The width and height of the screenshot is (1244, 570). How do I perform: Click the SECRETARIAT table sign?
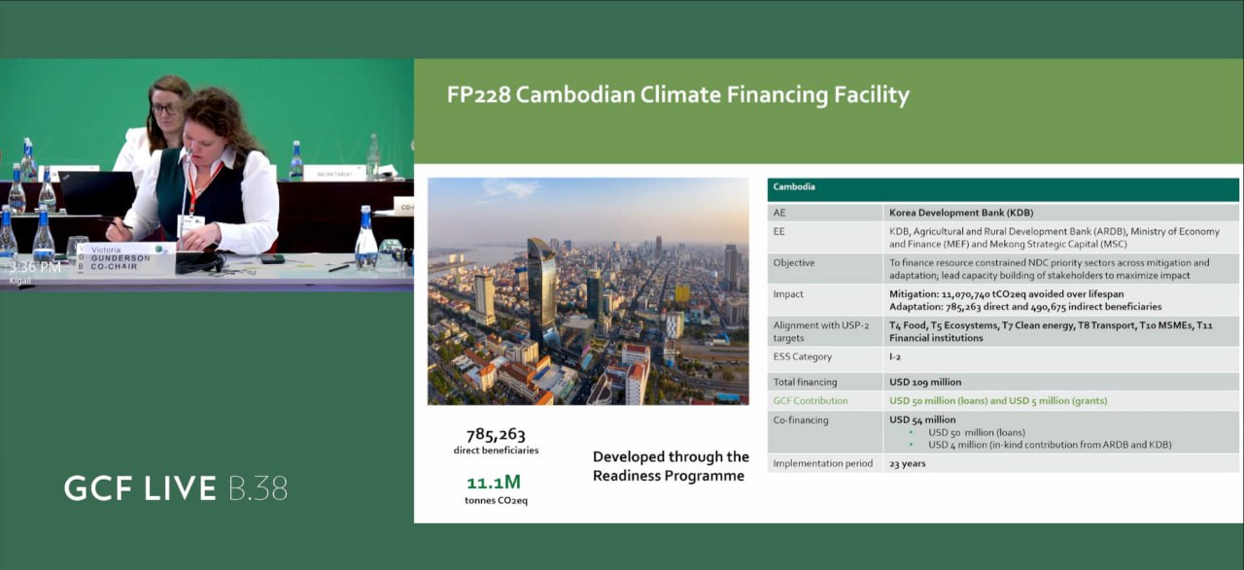[334, 173]
